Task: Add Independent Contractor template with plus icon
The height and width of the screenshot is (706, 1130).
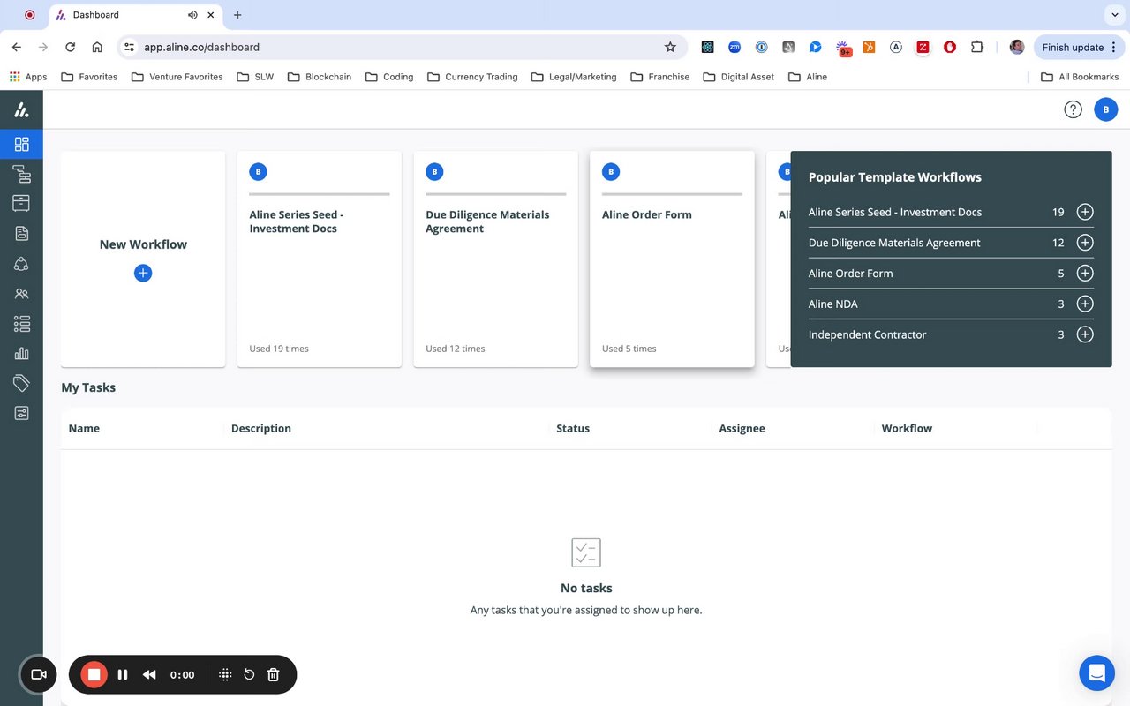Action: click(x=1085, y=334)
